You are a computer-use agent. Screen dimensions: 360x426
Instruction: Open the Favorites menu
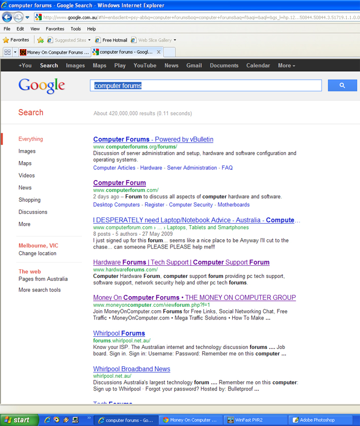(55, 29)
